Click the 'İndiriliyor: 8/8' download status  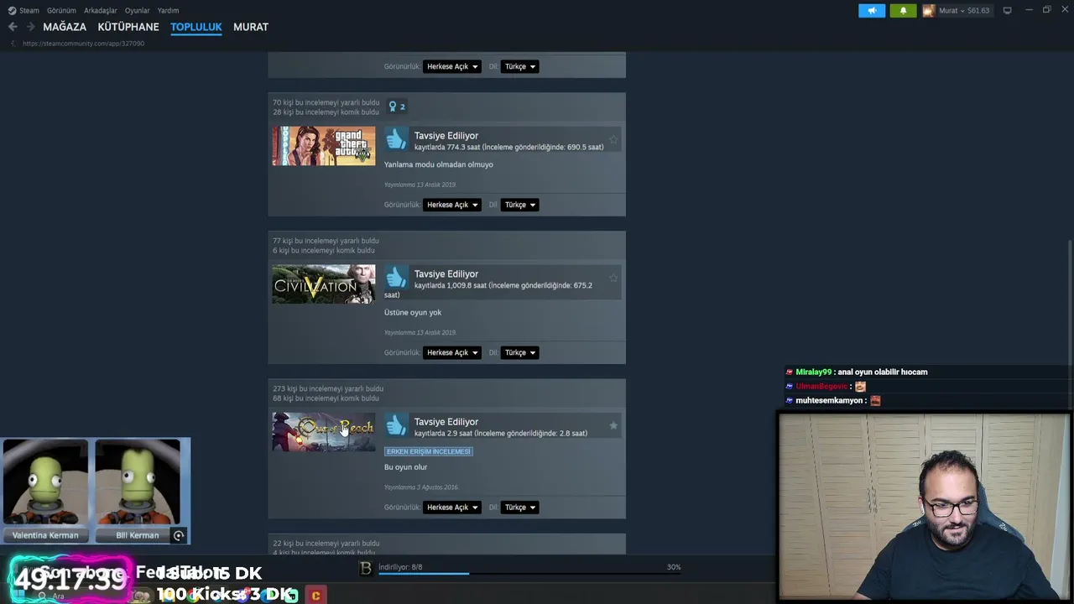point(400,567)
